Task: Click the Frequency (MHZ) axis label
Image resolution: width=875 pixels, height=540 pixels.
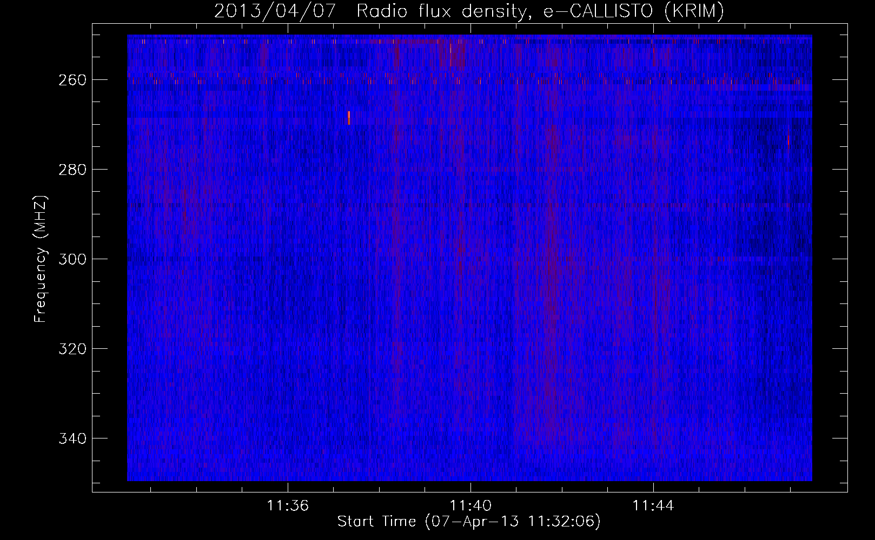Action: point(41,259)
